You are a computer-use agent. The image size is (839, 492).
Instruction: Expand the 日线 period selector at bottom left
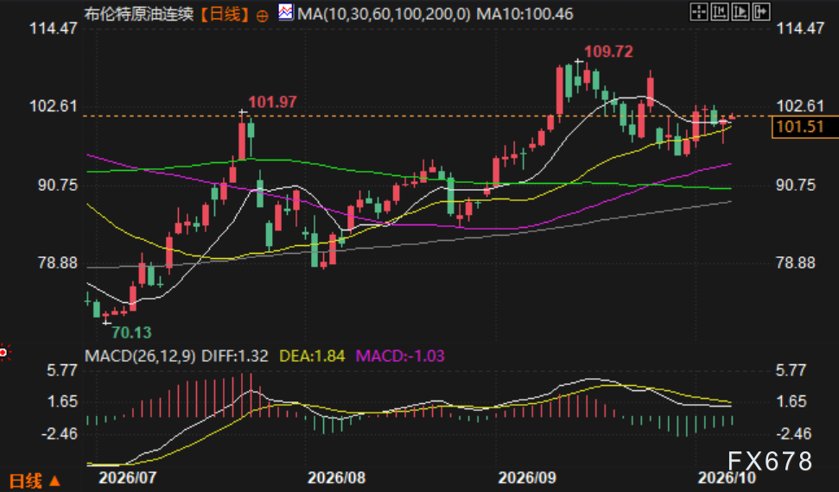click(35, 481)
